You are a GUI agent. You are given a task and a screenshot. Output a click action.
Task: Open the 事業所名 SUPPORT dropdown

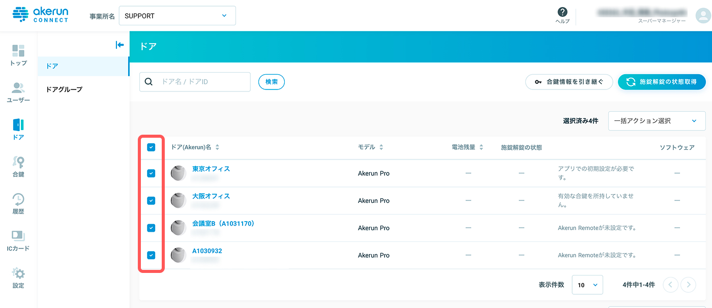pyautogui.click(x=177, y=16)
